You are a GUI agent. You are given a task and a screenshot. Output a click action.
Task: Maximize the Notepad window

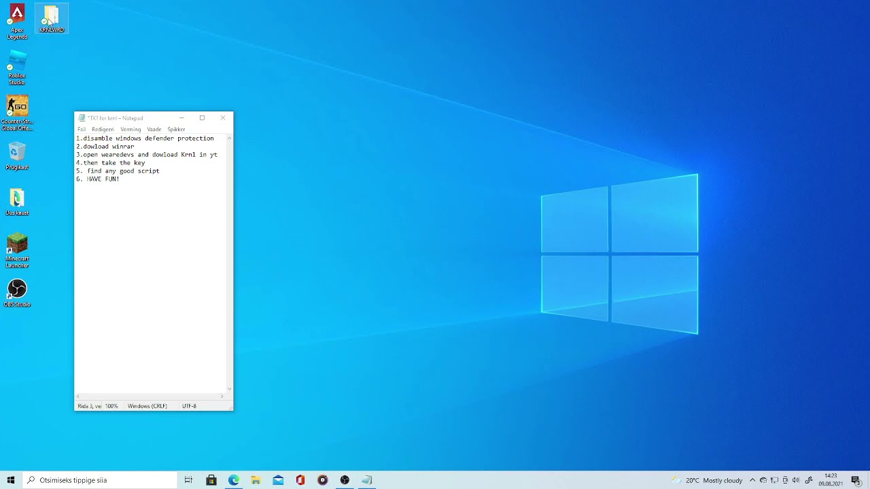point(202,118)
